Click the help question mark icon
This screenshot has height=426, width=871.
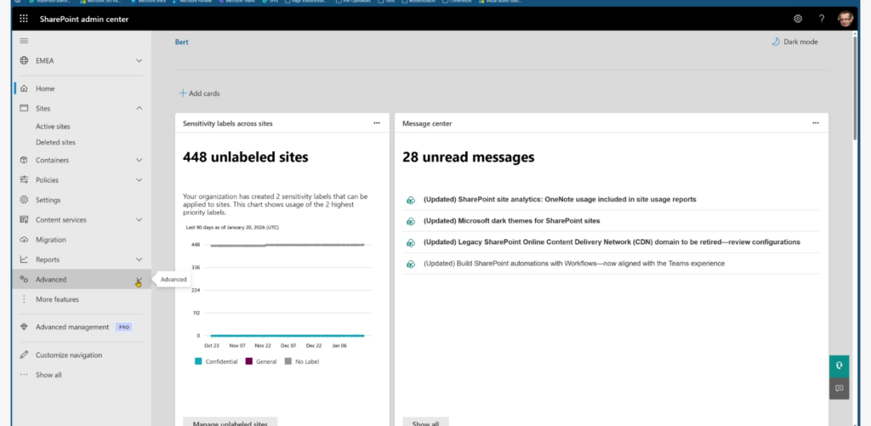(x=822, y=18)
